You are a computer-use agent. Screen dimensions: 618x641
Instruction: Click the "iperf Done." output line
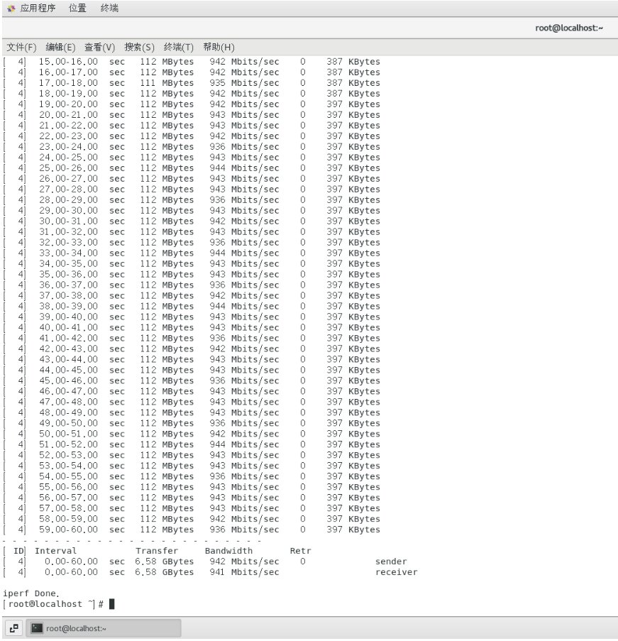31,593
